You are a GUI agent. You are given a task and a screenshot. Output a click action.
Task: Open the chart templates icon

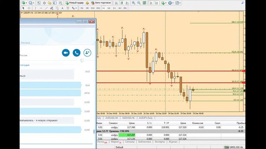click(177, 3)
